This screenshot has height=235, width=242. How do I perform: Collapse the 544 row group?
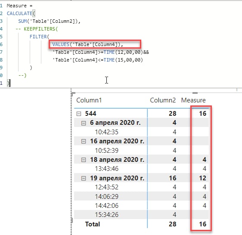(79, 114)
